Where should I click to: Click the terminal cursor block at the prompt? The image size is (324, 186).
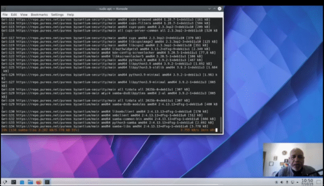(216, 130)
